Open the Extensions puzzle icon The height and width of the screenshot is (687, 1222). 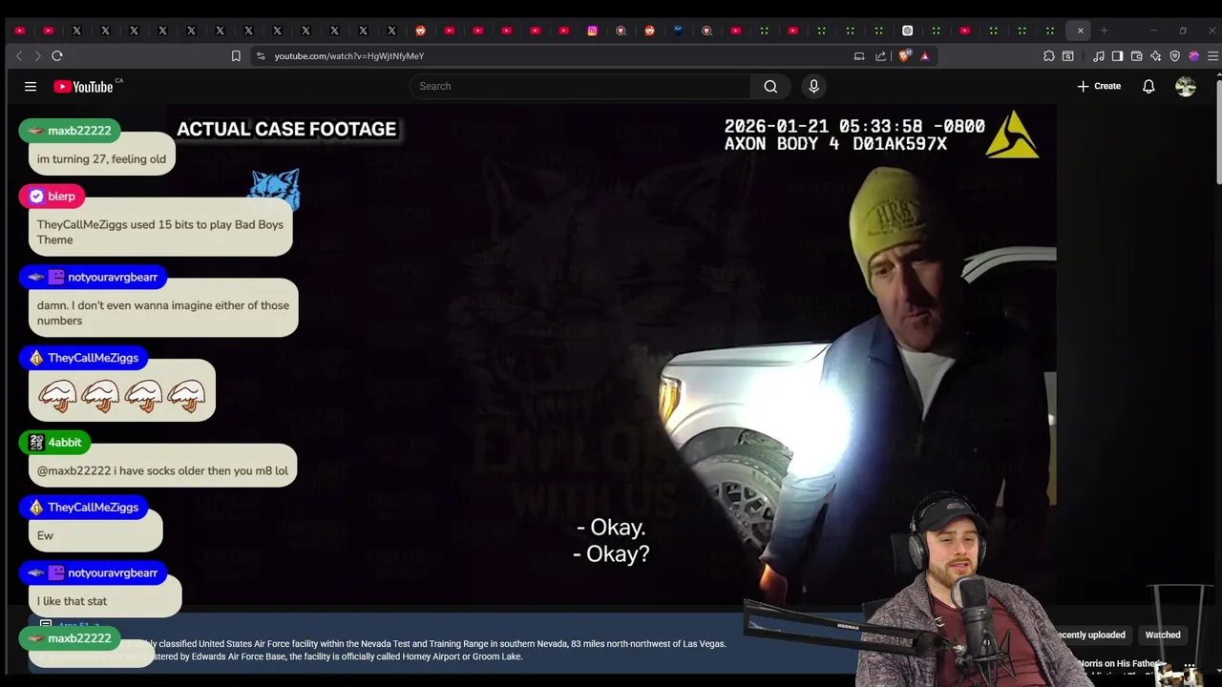(1049, 56)
